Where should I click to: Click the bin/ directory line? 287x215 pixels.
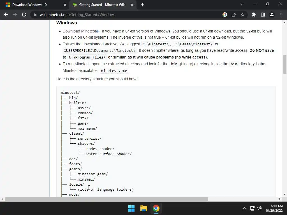coord(73,98)
